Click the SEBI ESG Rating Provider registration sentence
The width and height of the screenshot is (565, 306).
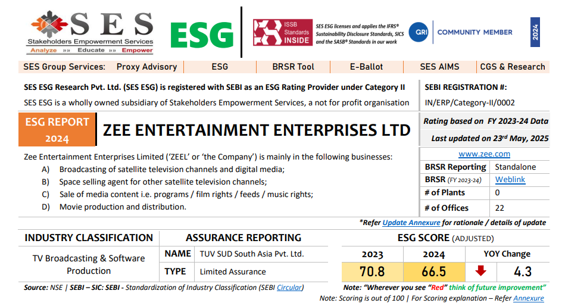tap(214, 88)
